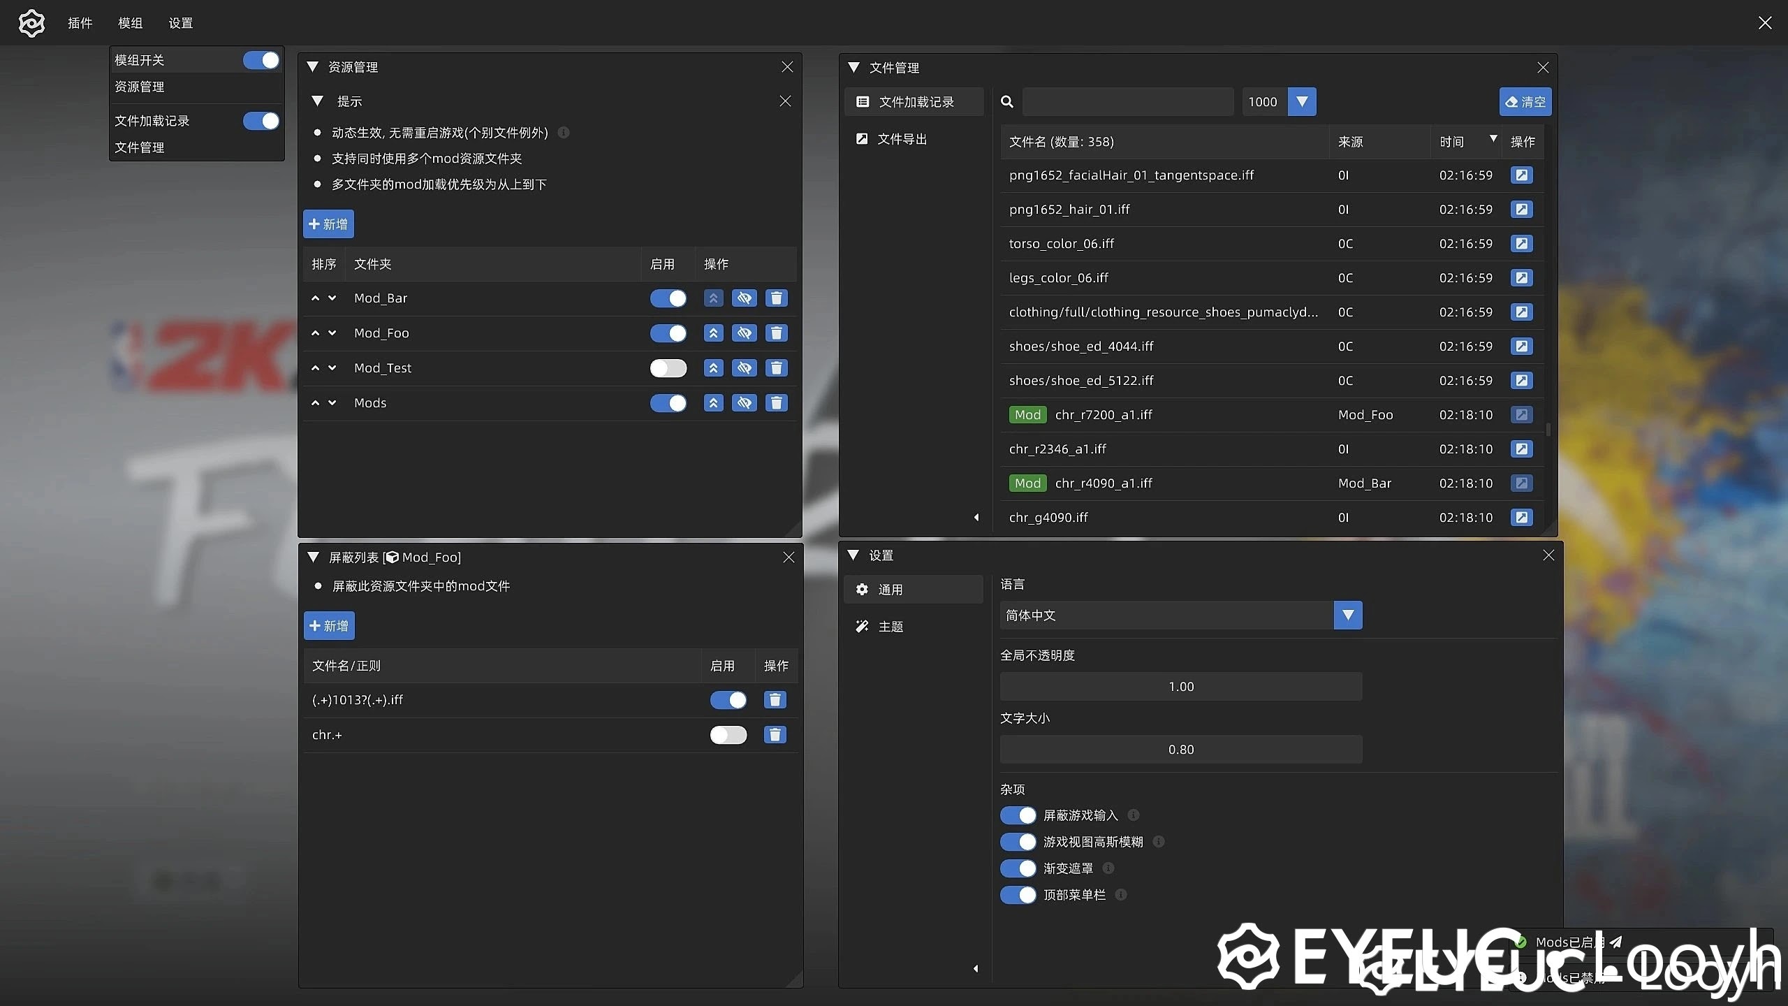Open the 简体中文 language dropdown
Viewport: 1788px width, 1006px height.
click(x=1348, y=615)
